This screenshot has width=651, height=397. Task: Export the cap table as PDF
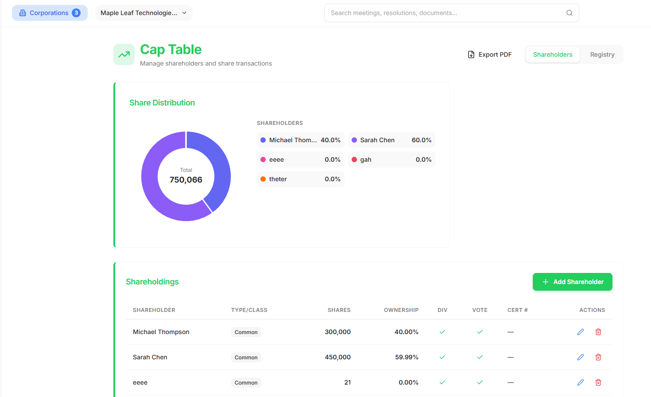(x=490, y=54)
